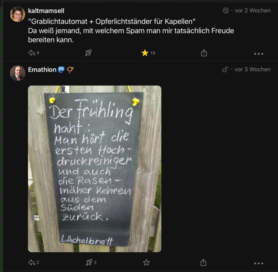Reply to kaltmamsell's post
This screenshot has height=272, width=278.
pyautogui.click(x=31, y=53)
